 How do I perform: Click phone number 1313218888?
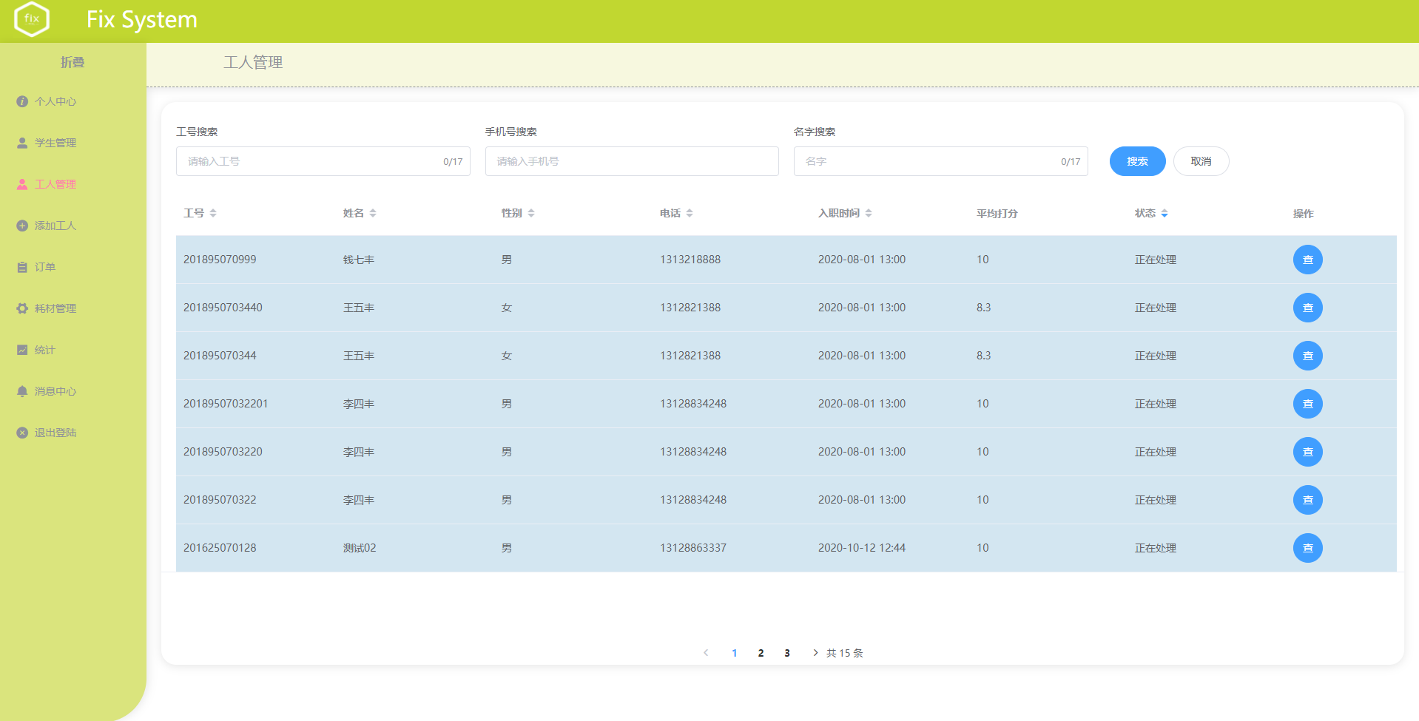[x=690, y=260]
